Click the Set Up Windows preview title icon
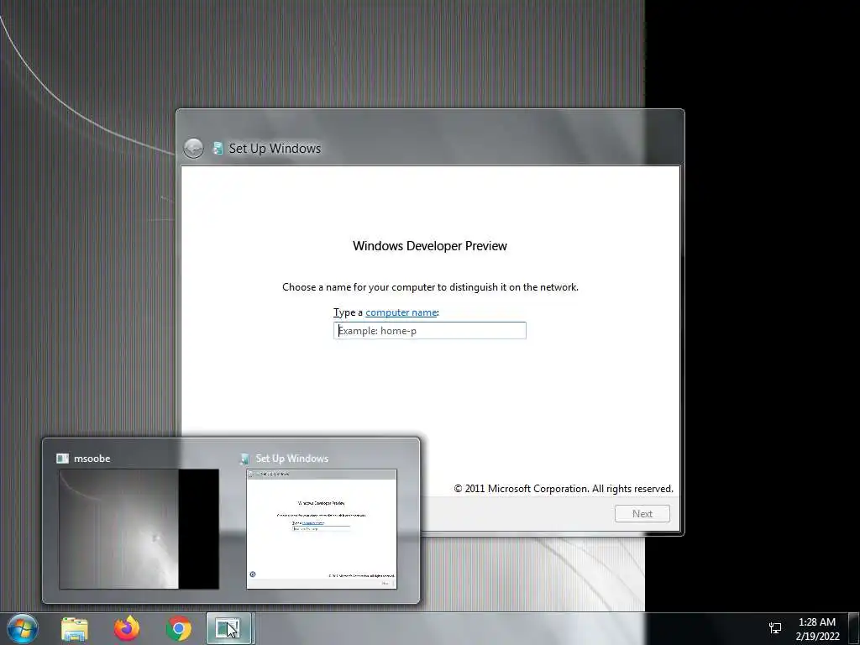860x645 pixels. 244,459
